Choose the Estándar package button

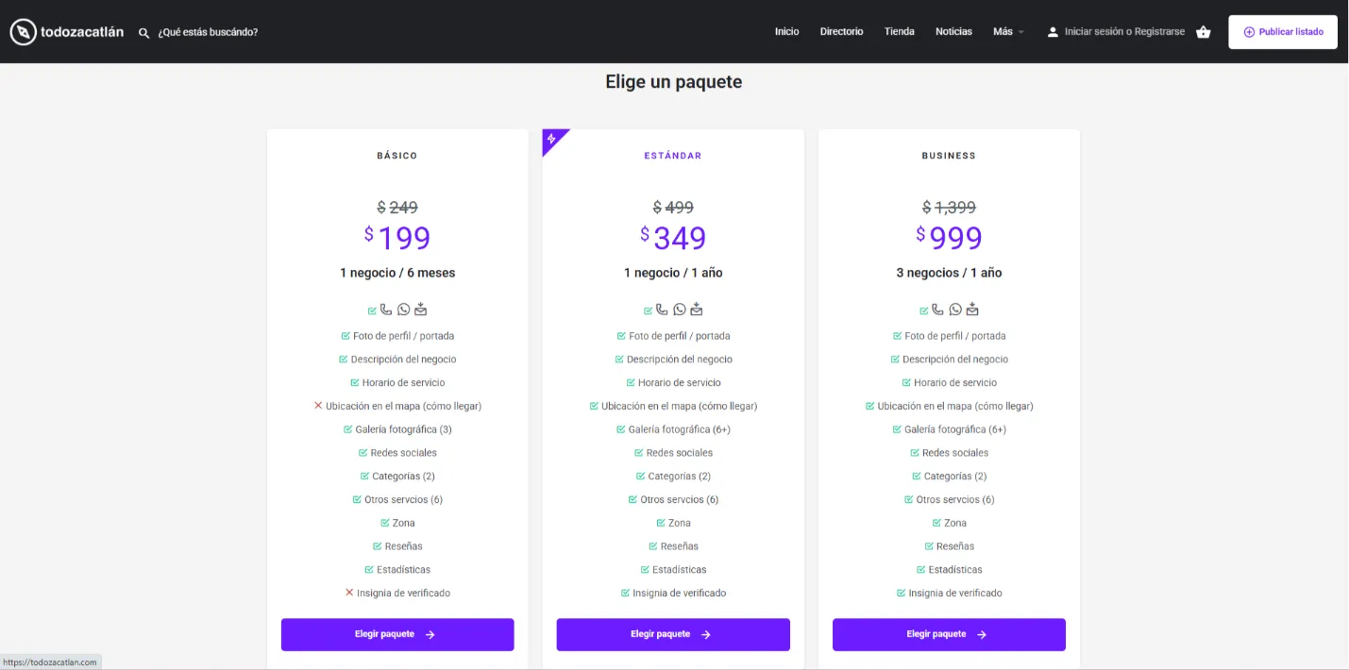click(x=673, y=634)
